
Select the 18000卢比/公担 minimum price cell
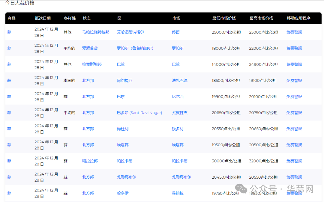[226, 48]
